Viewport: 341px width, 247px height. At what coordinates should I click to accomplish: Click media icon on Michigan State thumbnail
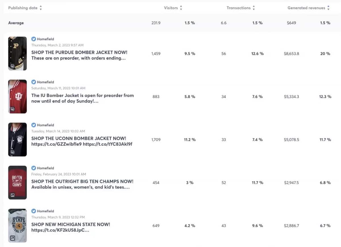[x=12, y=238]
